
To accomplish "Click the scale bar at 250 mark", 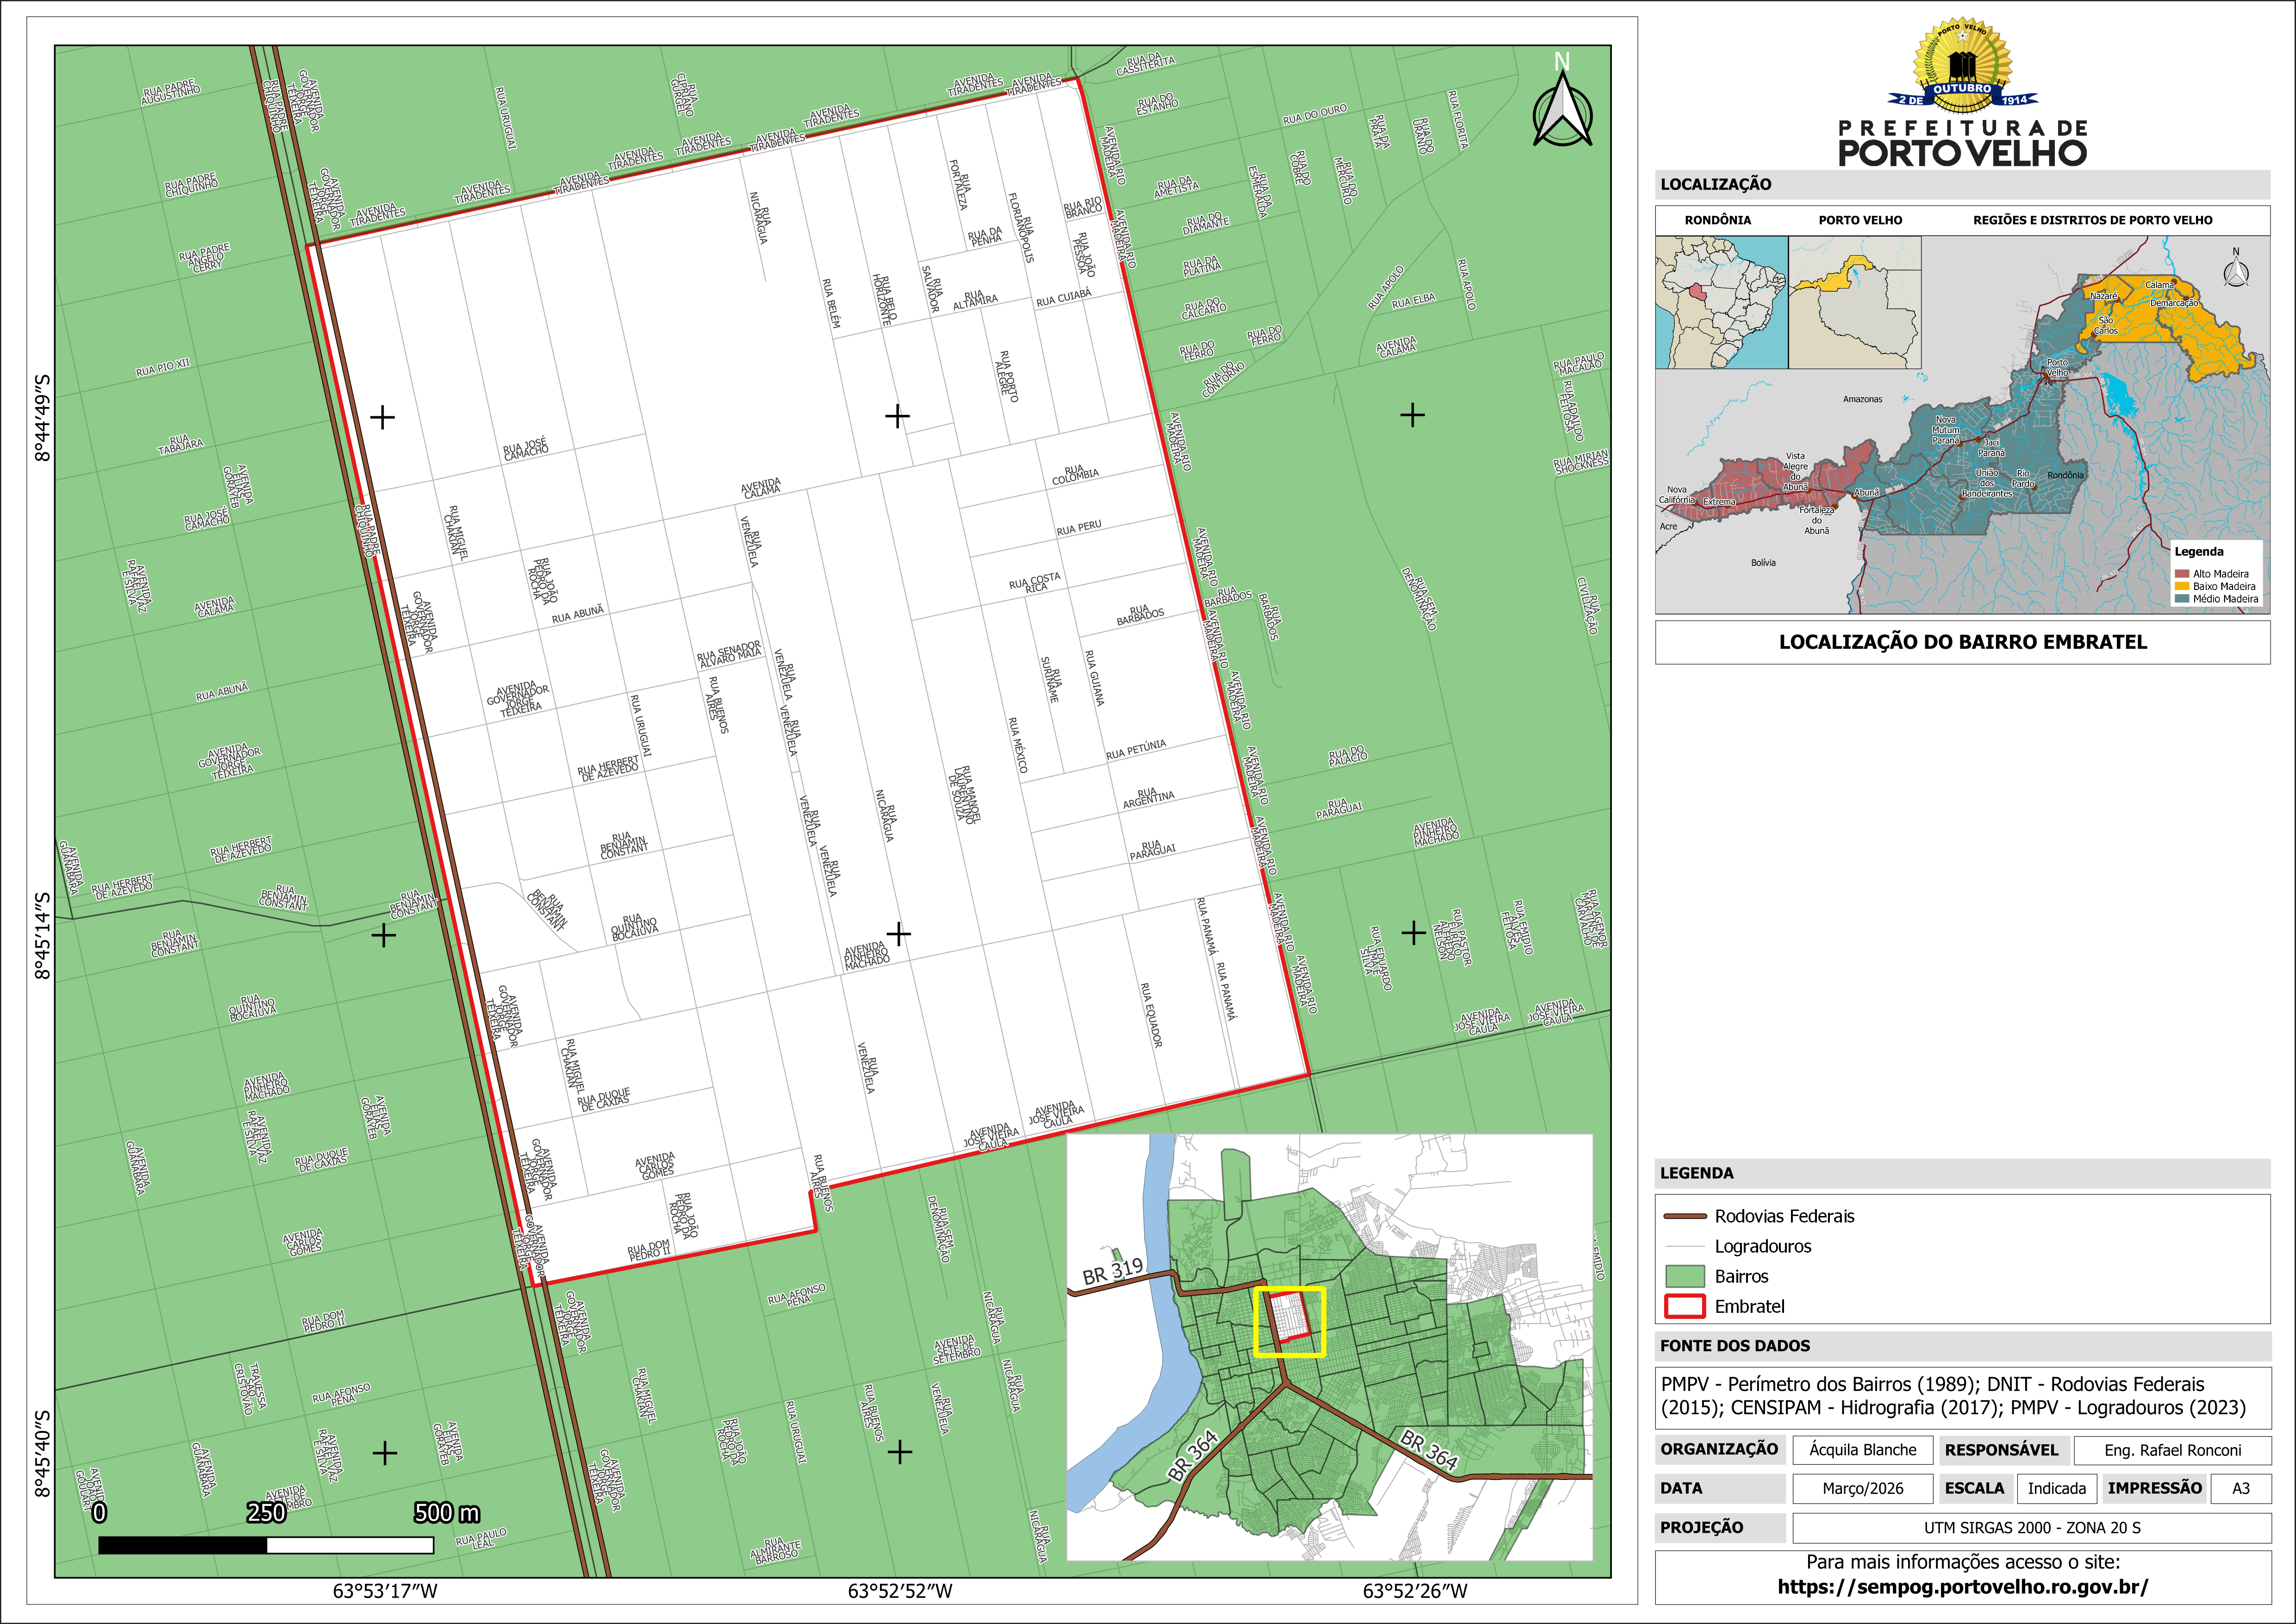I will 267,1545.
